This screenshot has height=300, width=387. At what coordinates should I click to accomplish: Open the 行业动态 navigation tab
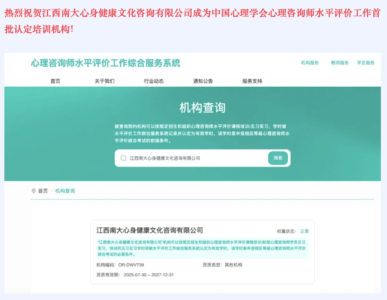(x=154, y=81)
